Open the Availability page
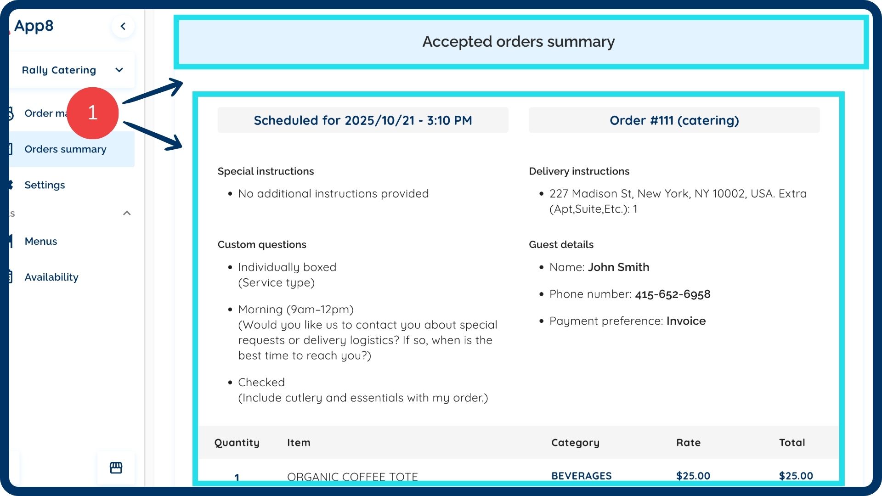This screenshot has width=882, height=496. [x=51, y=277]
